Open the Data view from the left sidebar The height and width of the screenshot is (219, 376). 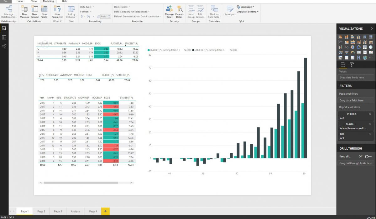point(4,37)
